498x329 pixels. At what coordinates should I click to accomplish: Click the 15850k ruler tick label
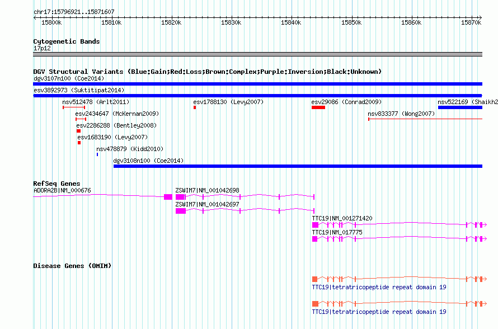tap(351, 22)
